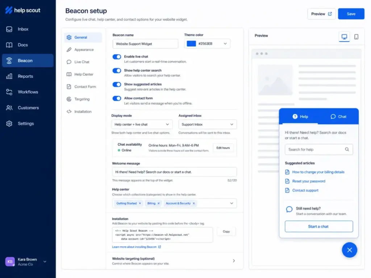This screenshot has height=278, width=371.
Task: Click the Beacon signal icon in sidebar
Action: (9, 60)
